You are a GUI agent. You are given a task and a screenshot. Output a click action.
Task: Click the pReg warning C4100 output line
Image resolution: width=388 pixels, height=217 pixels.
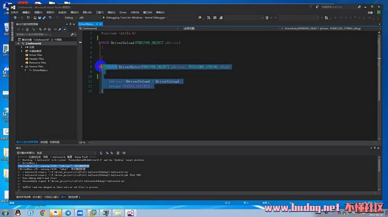click(53, 169)
